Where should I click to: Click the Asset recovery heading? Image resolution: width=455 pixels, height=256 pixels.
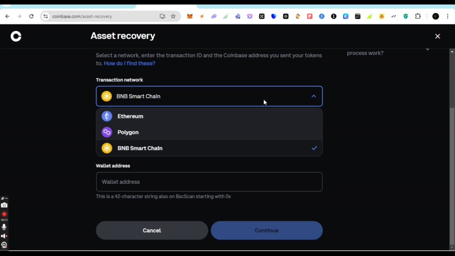coord(123,36)
